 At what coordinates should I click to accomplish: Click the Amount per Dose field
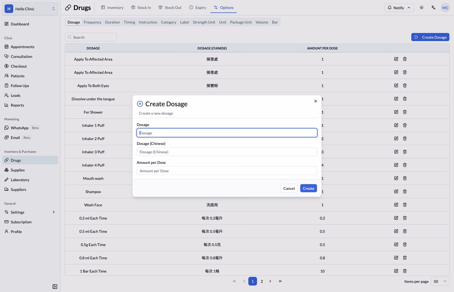click(x=227, y=171)
